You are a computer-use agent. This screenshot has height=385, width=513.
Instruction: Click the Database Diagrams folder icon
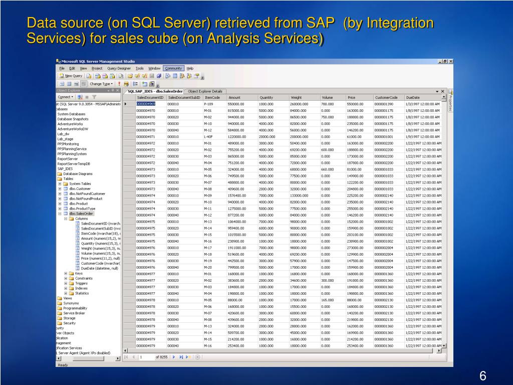click(60, 174)
